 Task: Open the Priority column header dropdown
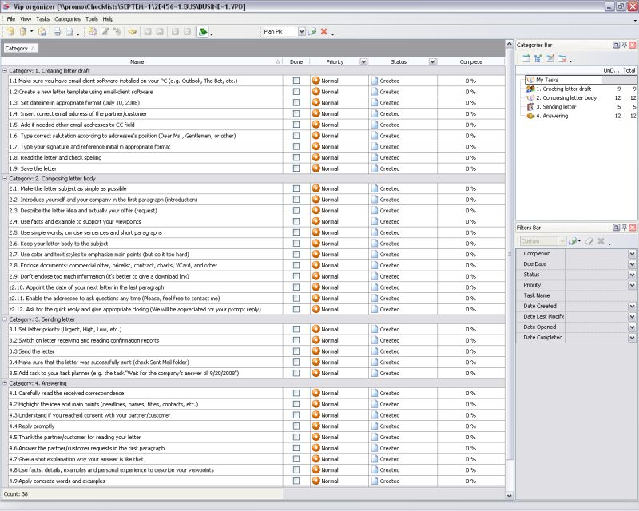click(x=363, y=61)
